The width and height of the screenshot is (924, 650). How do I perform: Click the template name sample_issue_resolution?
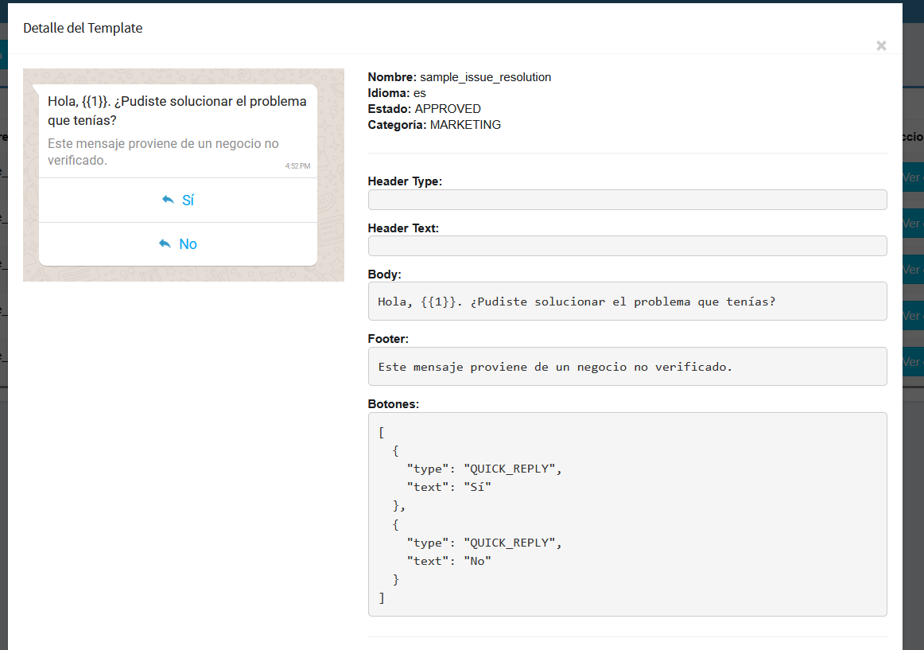point(486,77)
